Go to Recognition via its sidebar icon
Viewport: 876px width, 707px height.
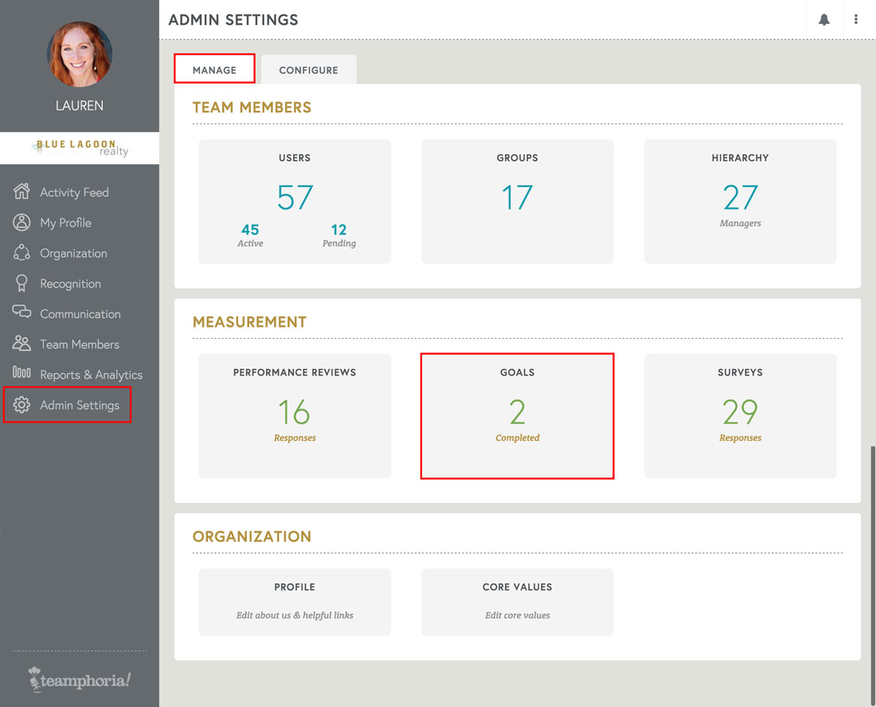(x=70, y=283)
